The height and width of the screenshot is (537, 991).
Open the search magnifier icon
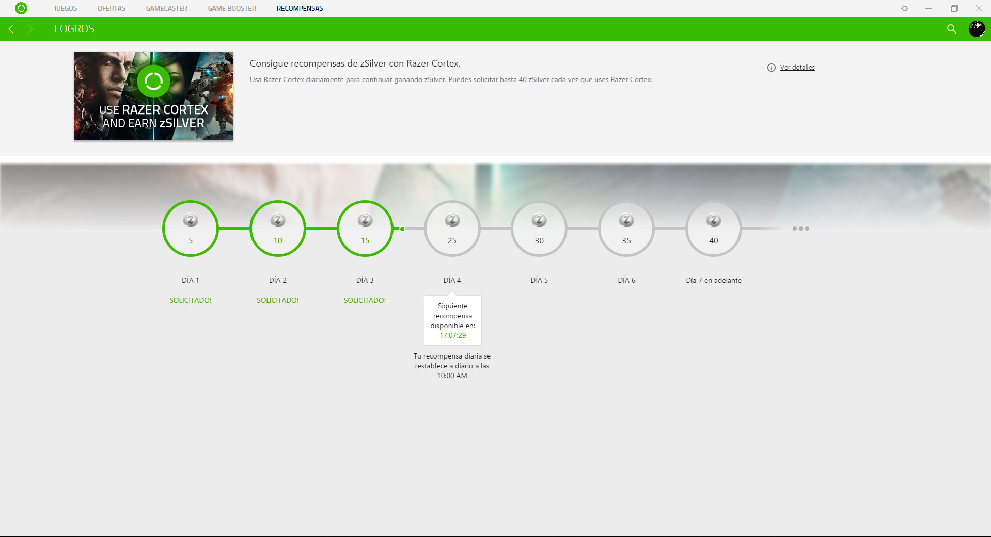pos(952,29)
